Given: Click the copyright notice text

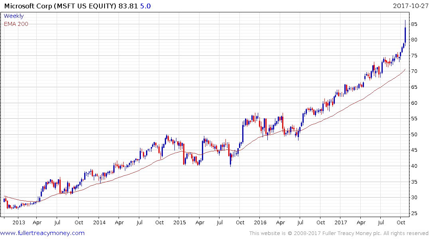Looking at the screenshot, I should (x=339, y=233).
